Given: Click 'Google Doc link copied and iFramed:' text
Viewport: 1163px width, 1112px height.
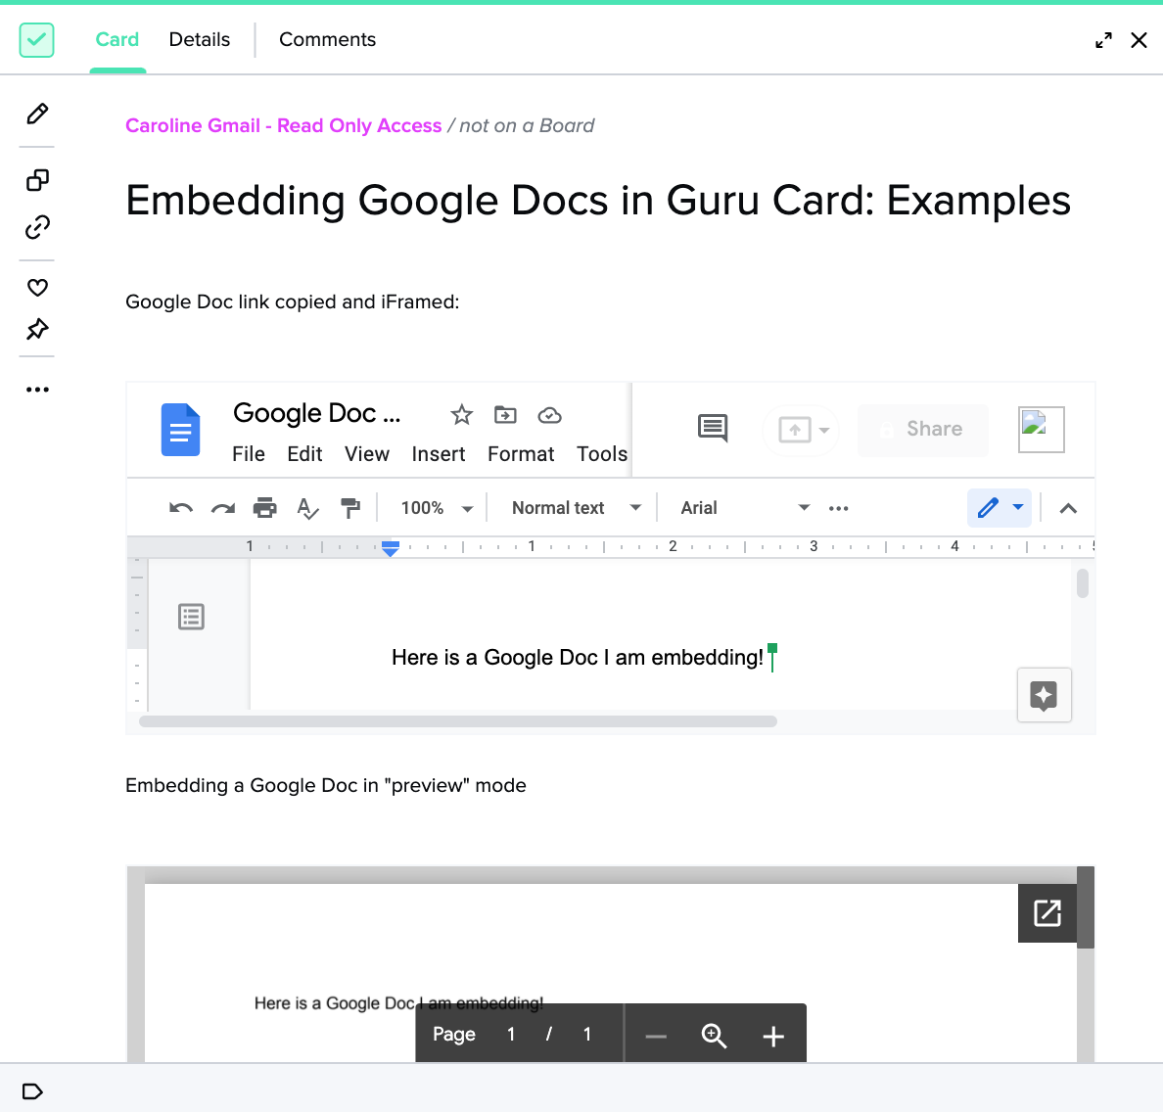Looking at the screenshot, I should [293, 301].
